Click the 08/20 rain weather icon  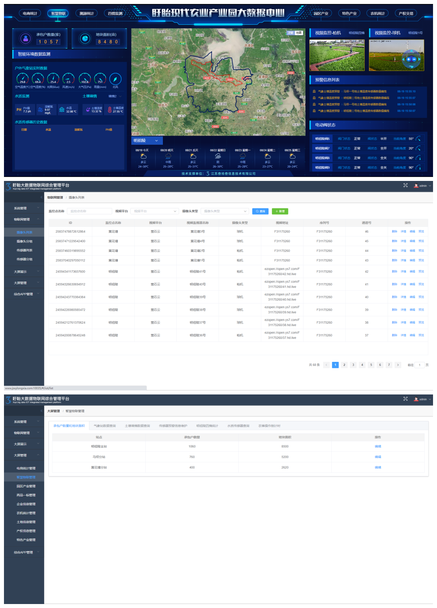(x=168, y=156)
